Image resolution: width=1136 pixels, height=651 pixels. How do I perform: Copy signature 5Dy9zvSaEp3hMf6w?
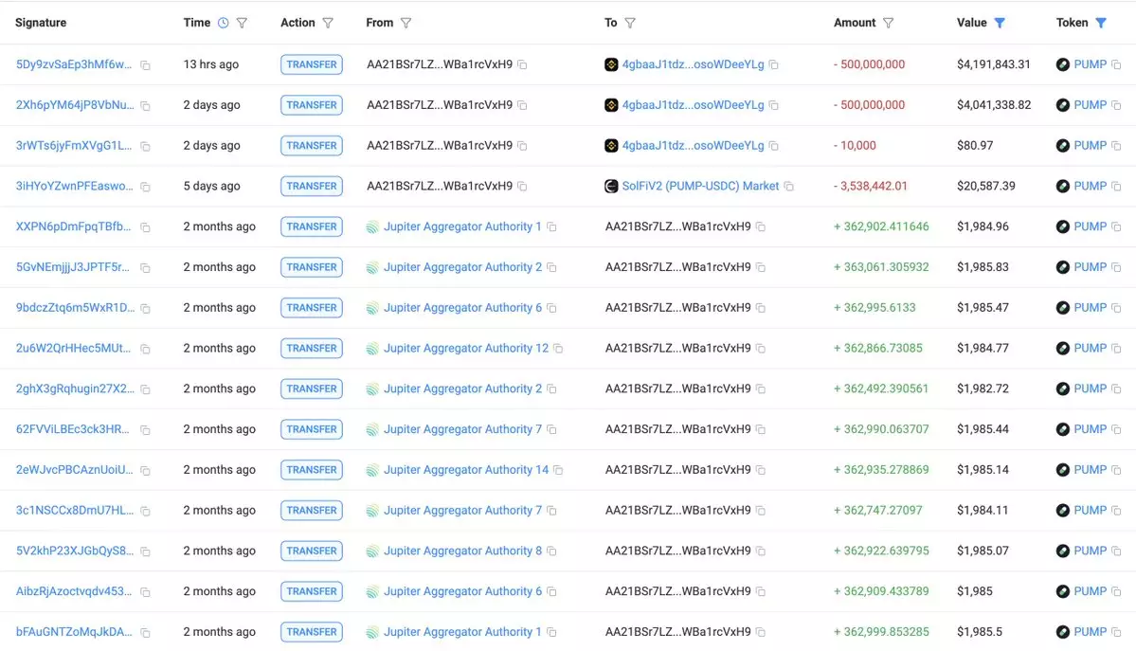pos(146,65)
